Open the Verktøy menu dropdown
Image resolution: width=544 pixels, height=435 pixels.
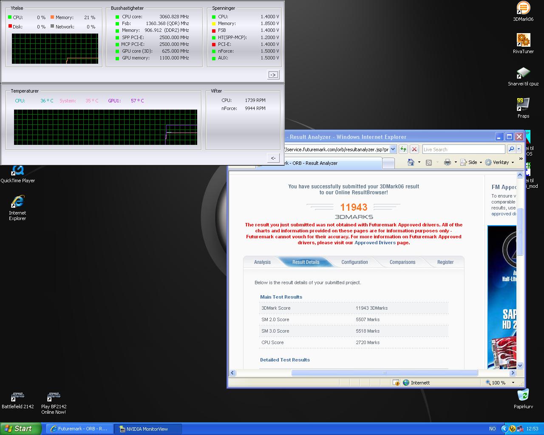click(513, 162)
